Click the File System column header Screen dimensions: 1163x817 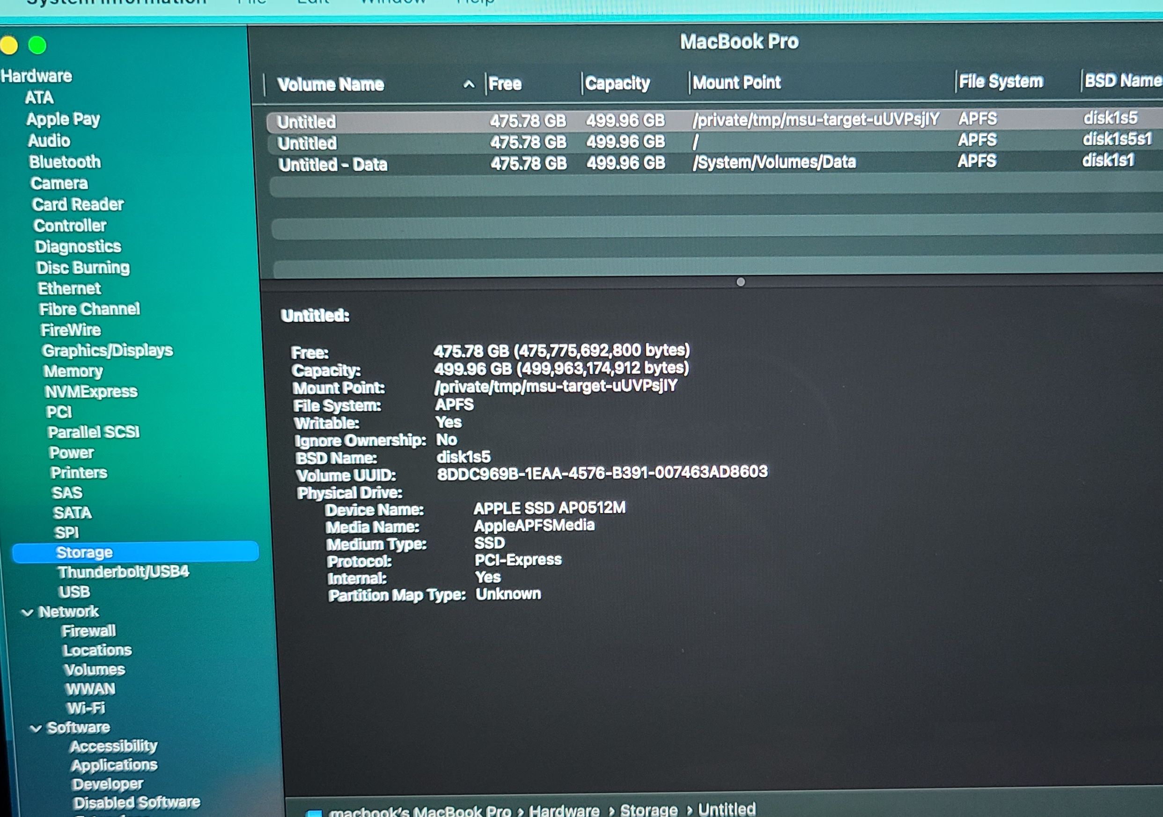click(x=1001, y=81)
